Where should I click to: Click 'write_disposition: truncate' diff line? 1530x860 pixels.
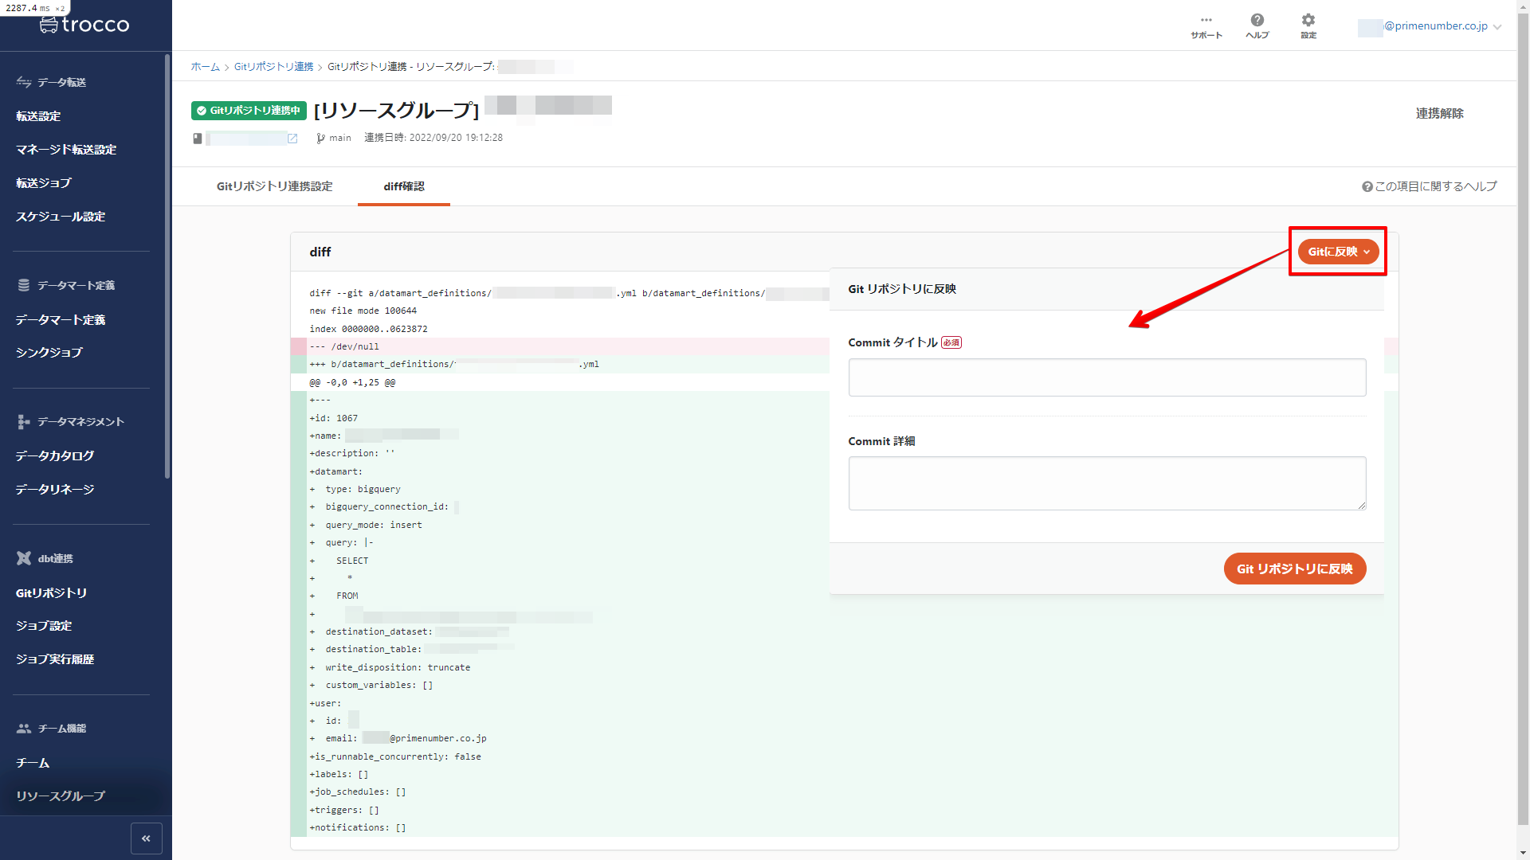click(398, 667)
